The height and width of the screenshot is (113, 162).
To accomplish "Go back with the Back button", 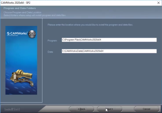I will click(x=82, y=109).
